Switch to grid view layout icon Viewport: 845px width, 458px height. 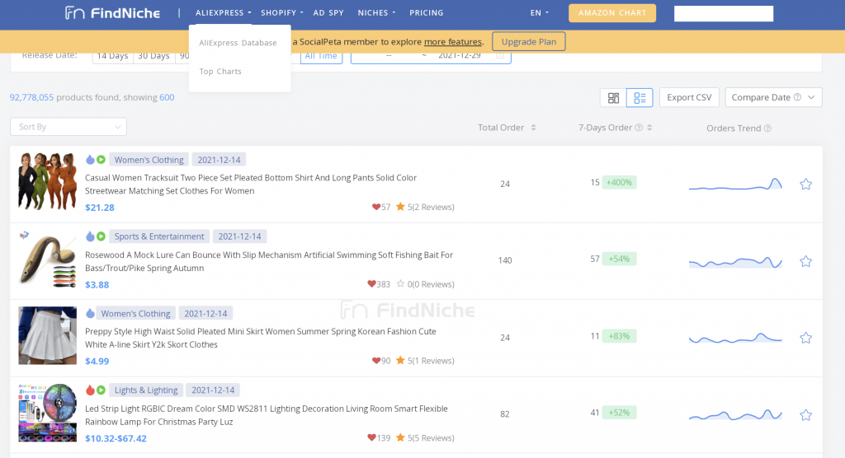(x=613, y=97)
